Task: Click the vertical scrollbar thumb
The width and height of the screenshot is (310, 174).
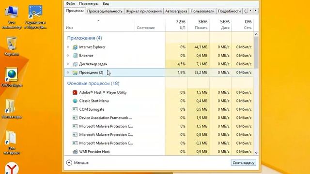Action: tap(256, 53)
